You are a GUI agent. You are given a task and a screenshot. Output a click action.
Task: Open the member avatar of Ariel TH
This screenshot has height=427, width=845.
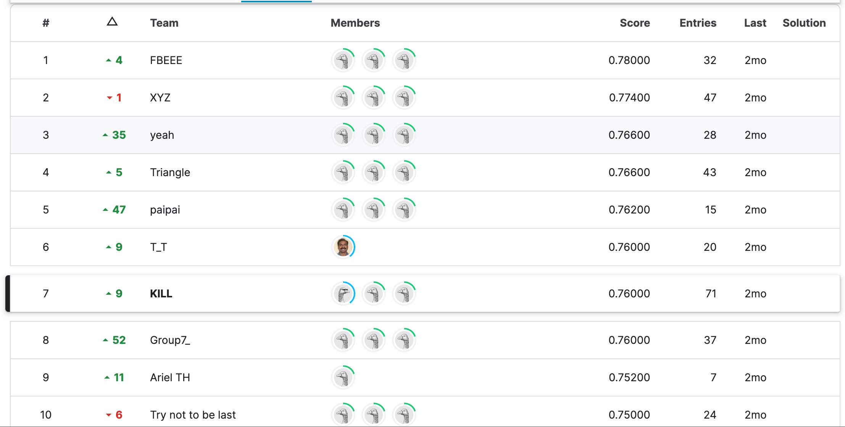point(343,377)
